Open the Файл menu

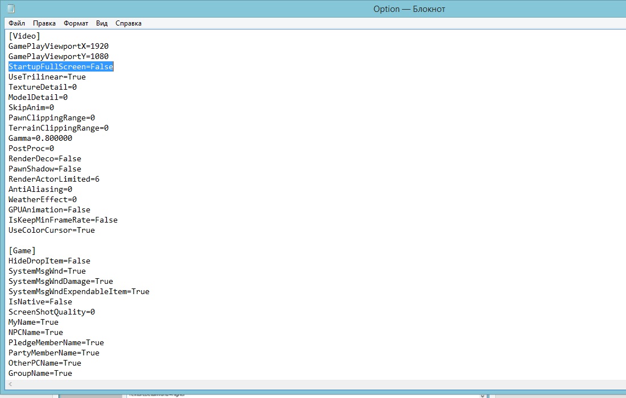(x=16, y=23)
